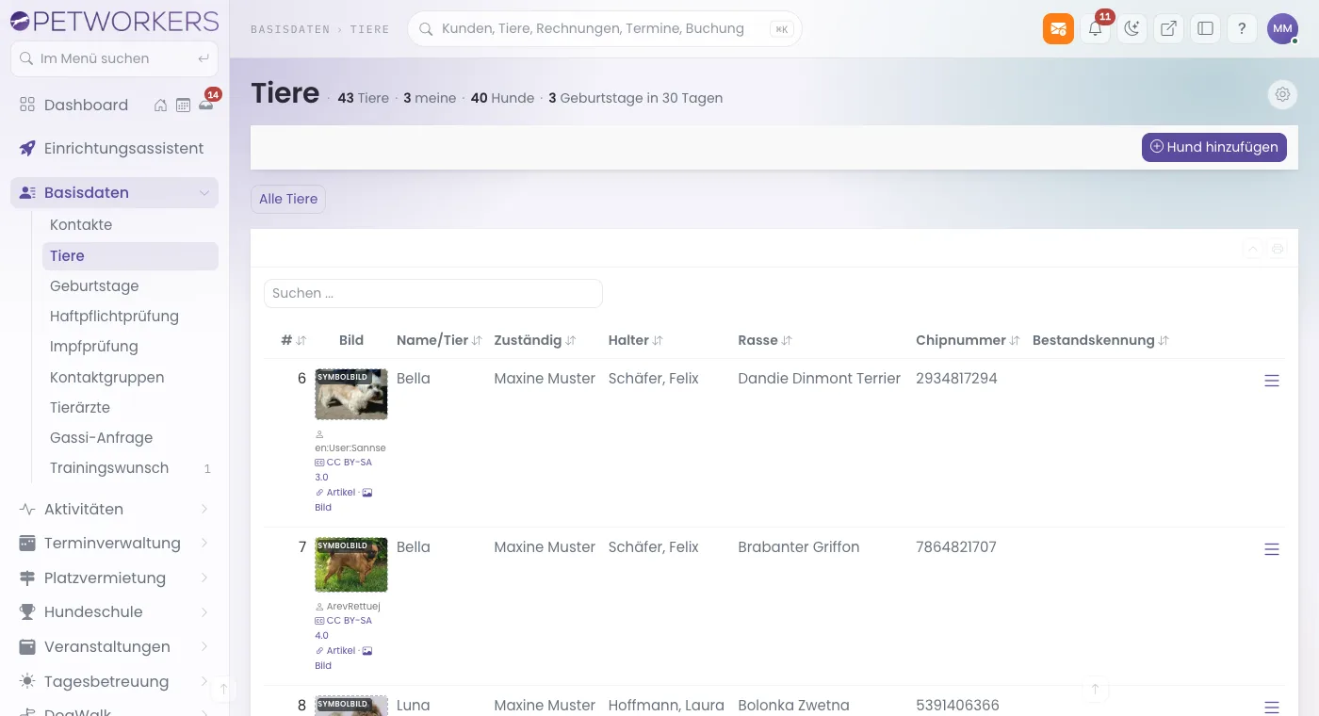Click the home icon beside Dashboard
This screenshot has height=716, width=1319.
(x=161, y=106)
